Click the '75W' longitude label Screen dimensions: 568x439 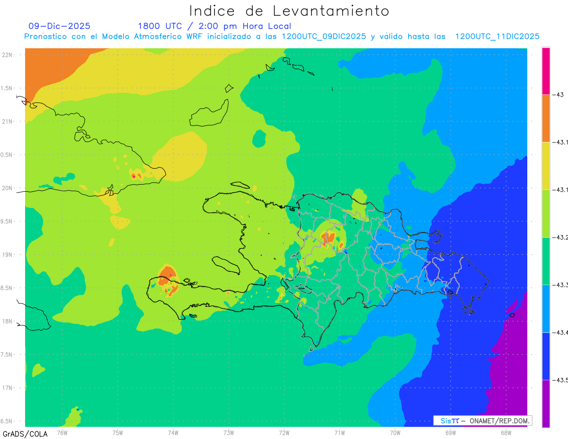[x=117, y=432]
